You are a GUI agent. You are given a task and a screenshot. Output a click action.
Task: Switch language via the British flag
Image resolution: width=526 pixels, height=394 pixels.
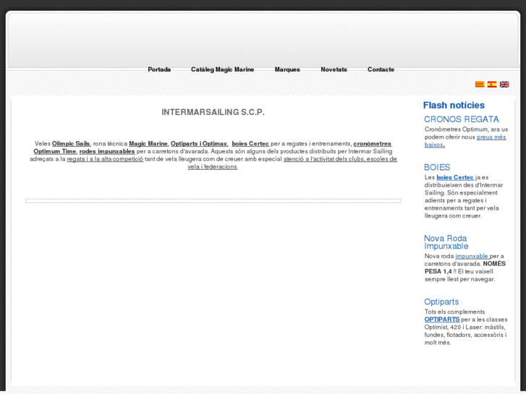pos(504,84)
